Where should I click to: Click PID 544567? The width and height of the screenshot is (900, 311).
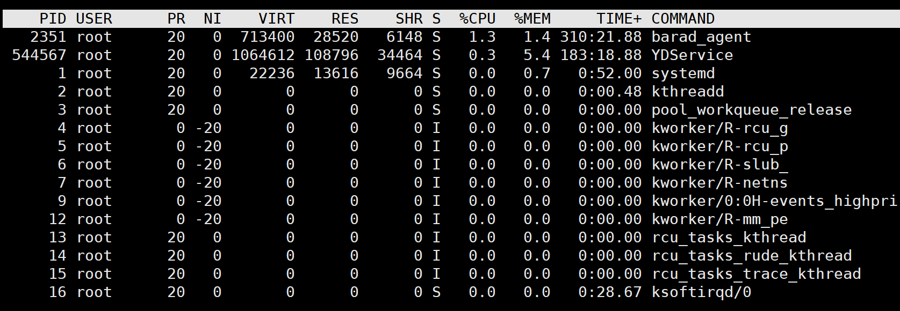point(39,55)
